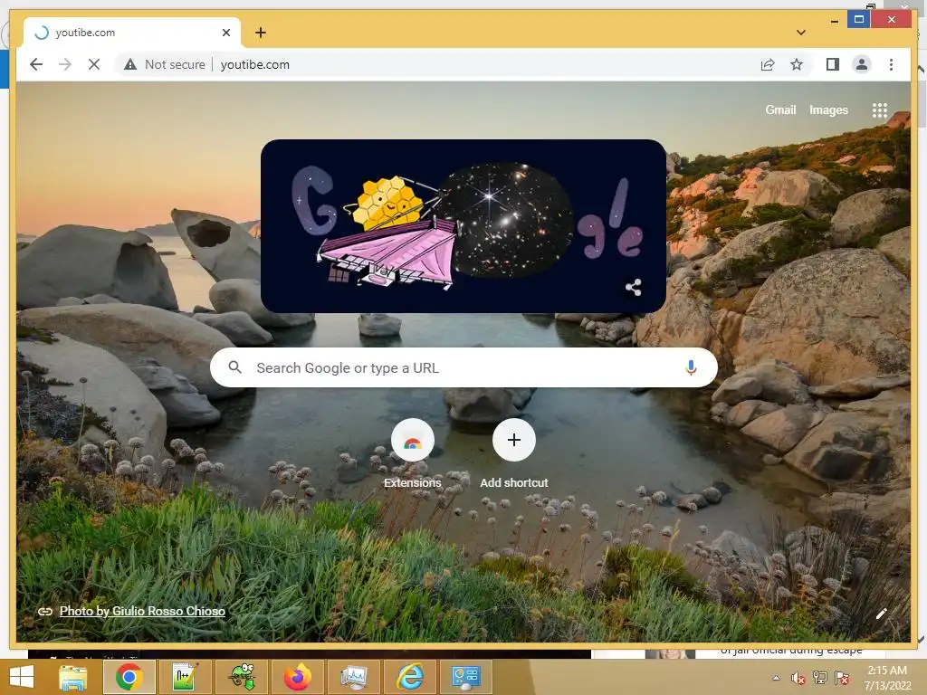Bookmark this tab with the star icon
927x695 pixels.
[797, 64]
